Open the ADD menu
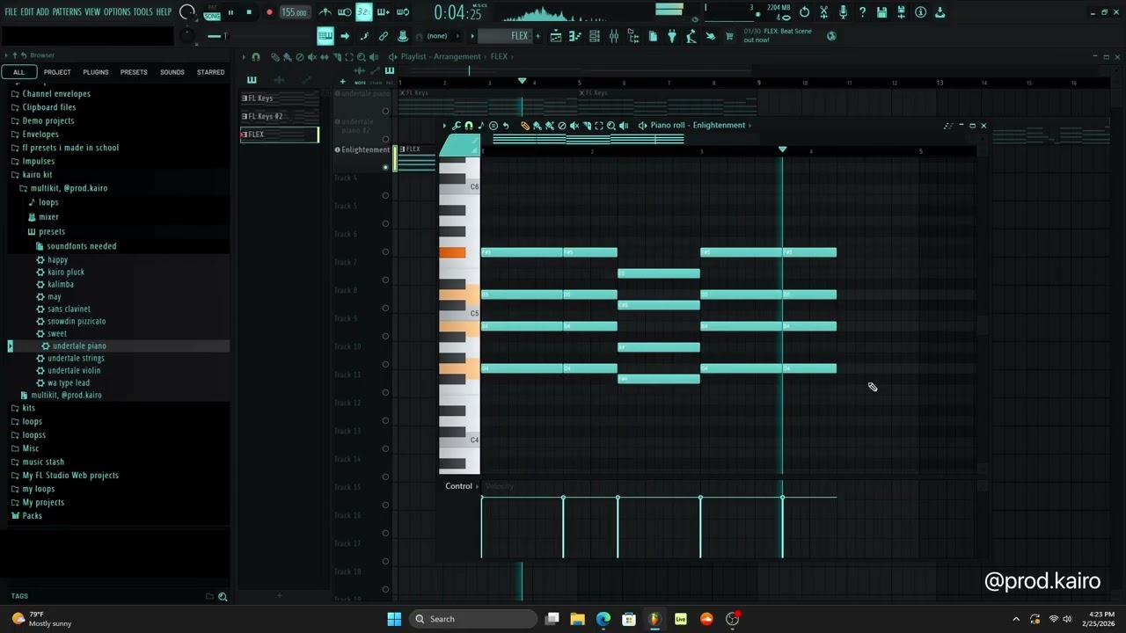 pyautogui.click(x=42, y=12)
